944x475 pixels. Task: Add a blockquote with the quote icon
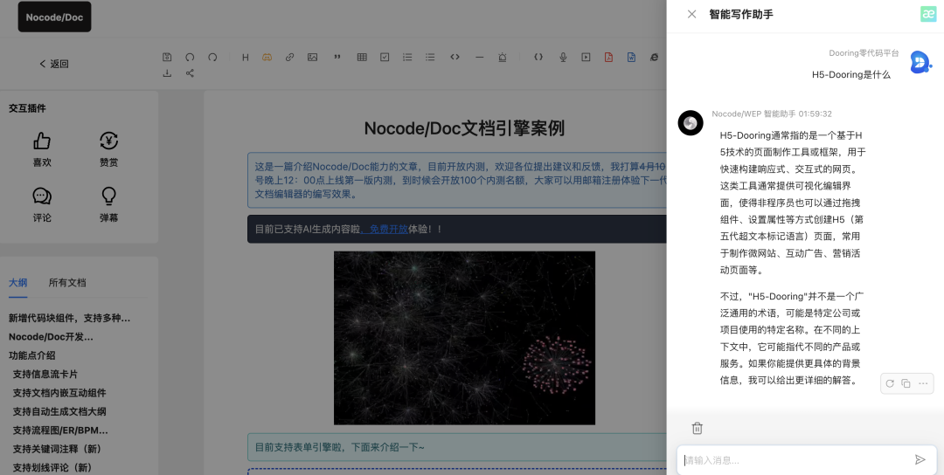337,57
